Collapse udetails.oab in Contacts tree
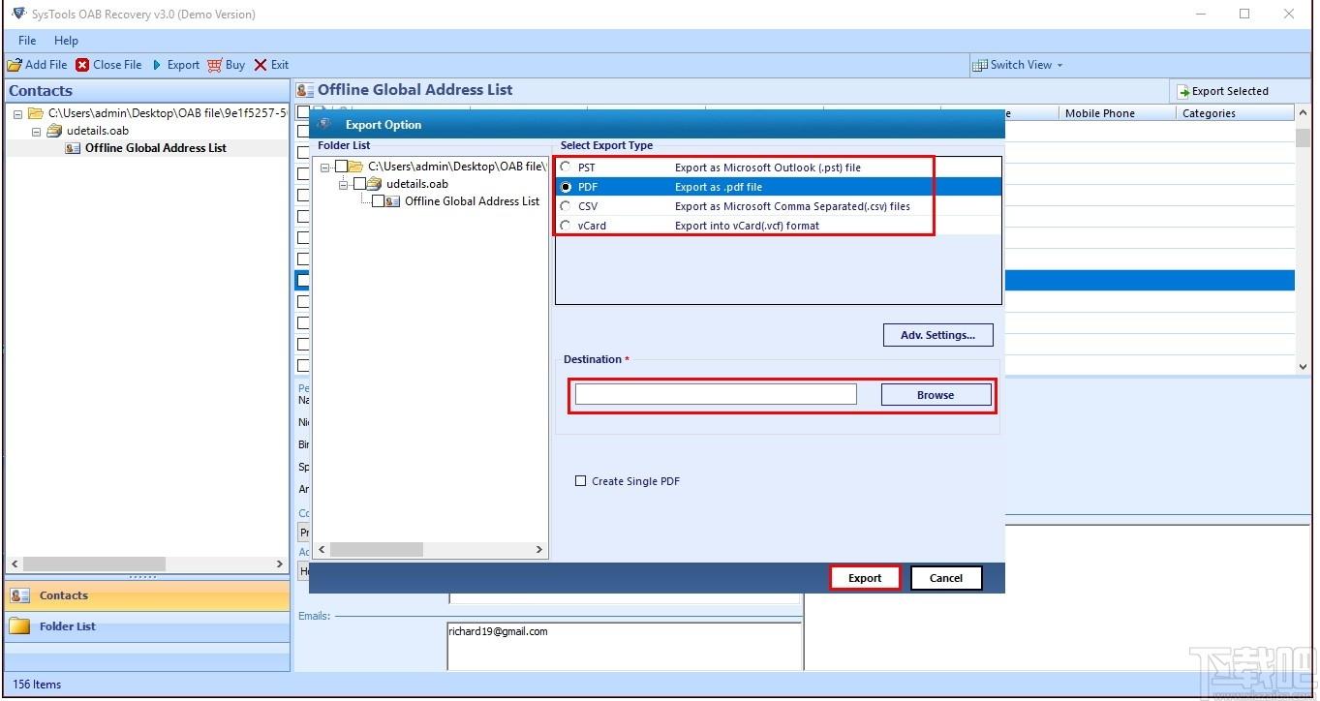The image size is (1320, 701). 36,131
